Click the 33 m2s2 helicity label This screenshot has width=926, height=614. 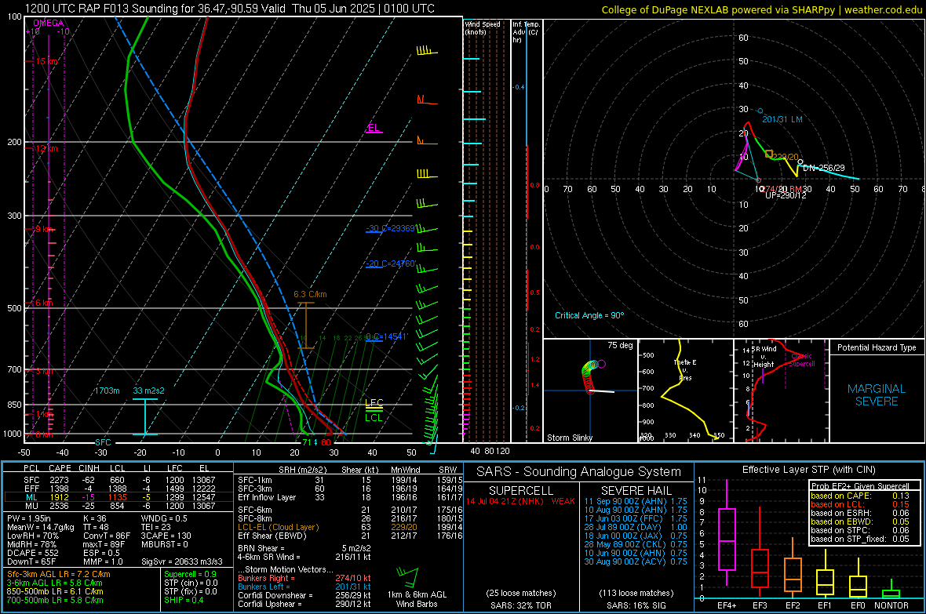[149, 391]
